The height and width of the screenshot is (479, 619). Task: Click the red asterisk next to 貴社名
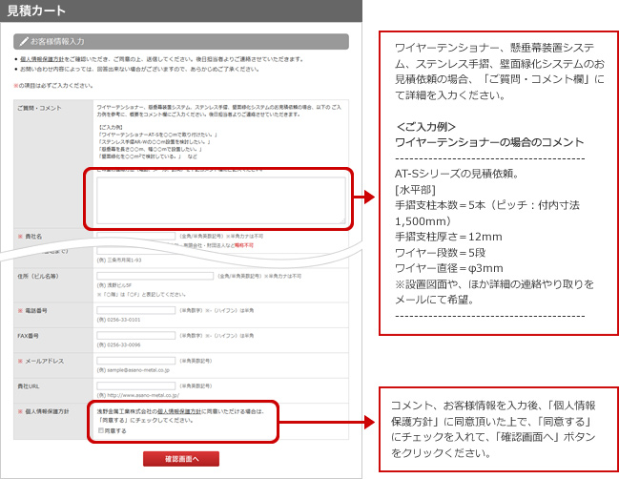click(x=19, y=235)
